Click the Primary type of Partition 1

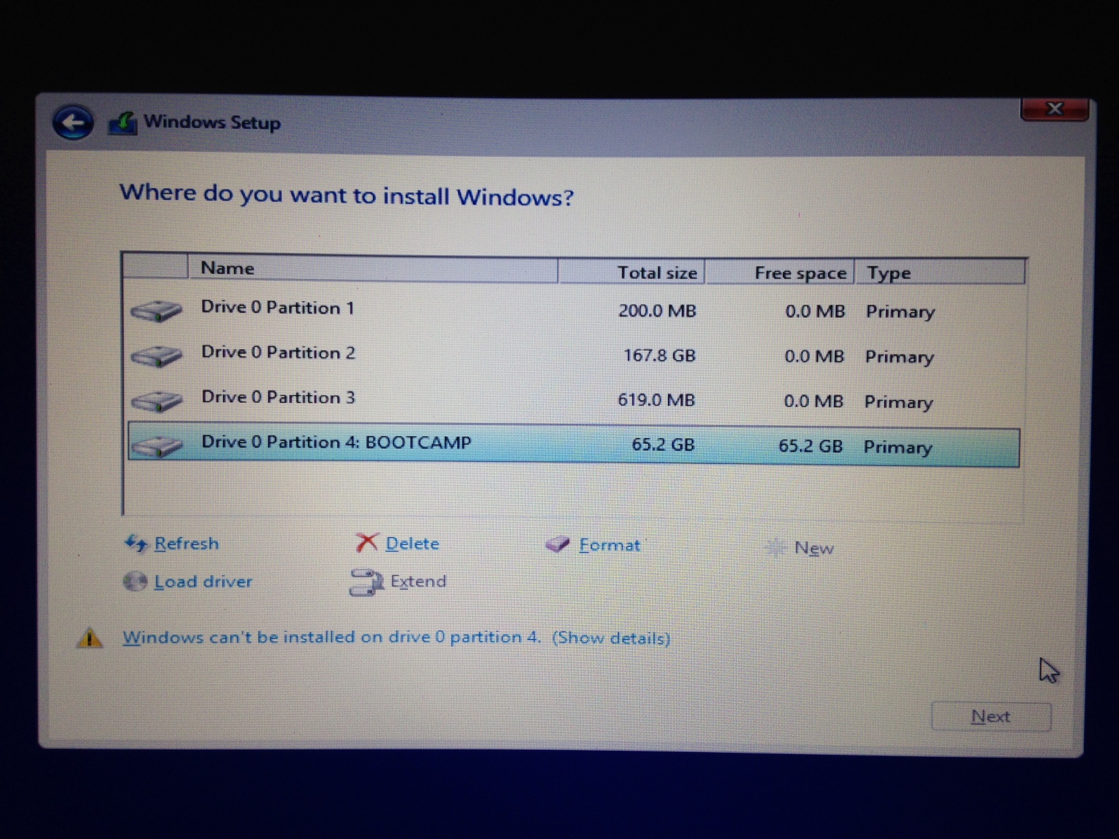(x=900, y=312)
